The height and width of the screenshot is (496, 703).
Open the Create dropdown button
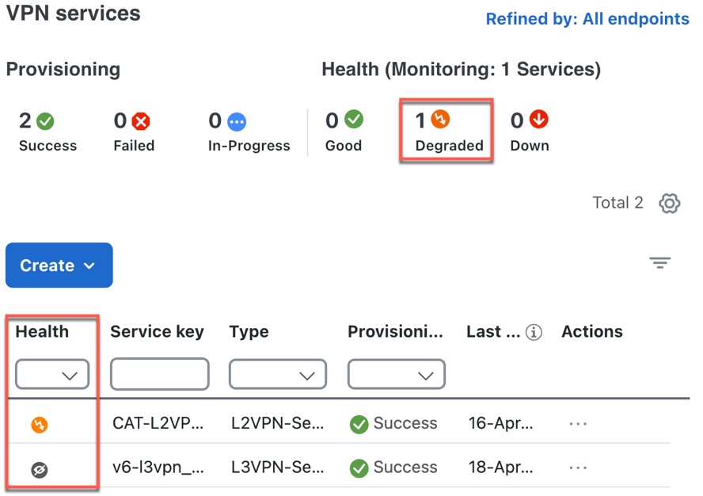pyautogui.click(x=59, y=265)
